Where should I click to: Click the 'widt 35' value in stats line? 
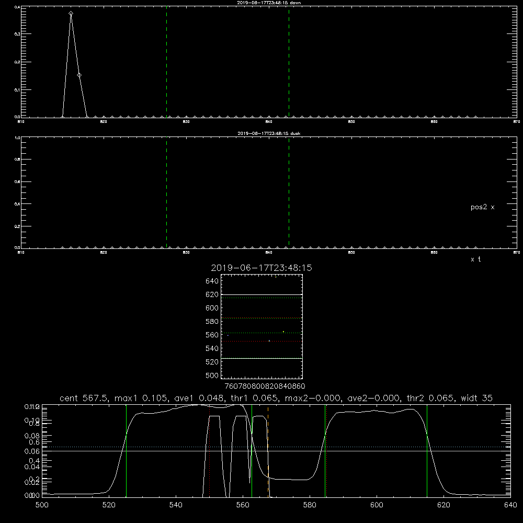(x=476, y=398)
